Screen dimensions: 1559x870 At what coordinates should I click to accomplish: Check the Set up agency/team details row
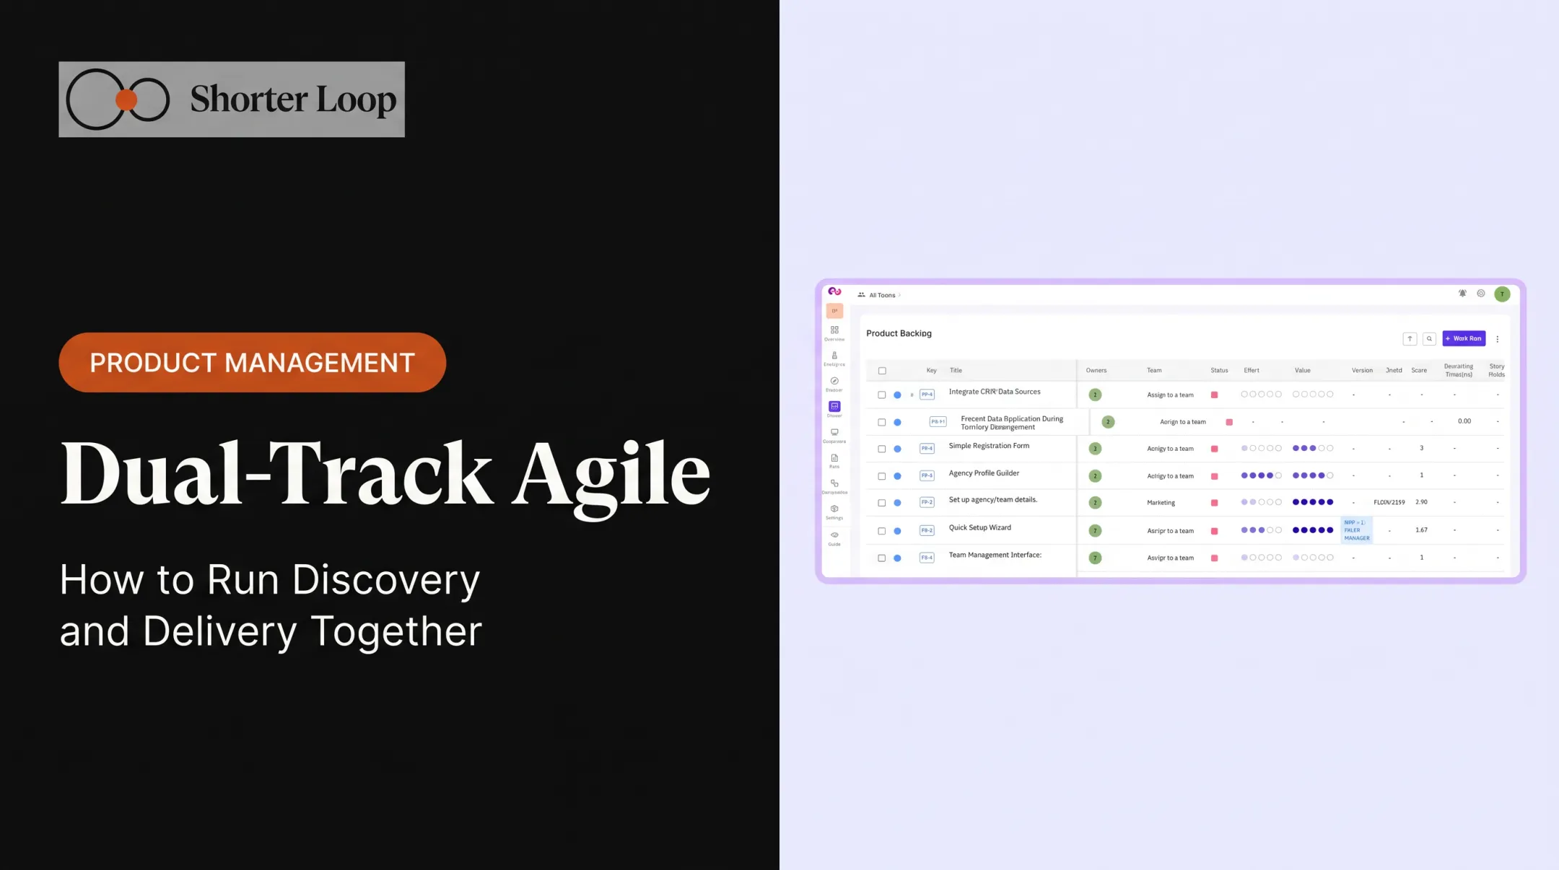[882, 503]
